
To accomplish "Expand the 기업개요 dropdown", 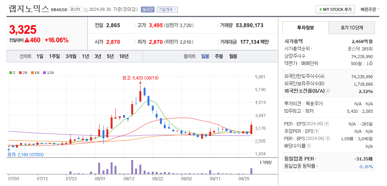I will [x=167, y=9].
